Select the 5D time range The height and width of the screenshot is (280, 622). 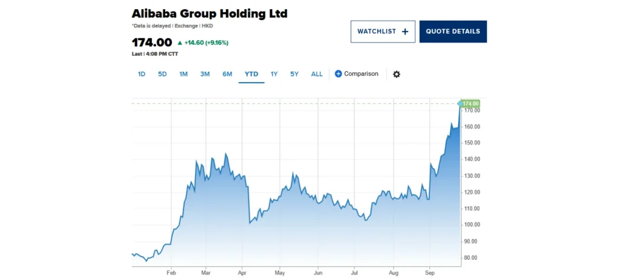pyautogui.click(x=162, y=74)
